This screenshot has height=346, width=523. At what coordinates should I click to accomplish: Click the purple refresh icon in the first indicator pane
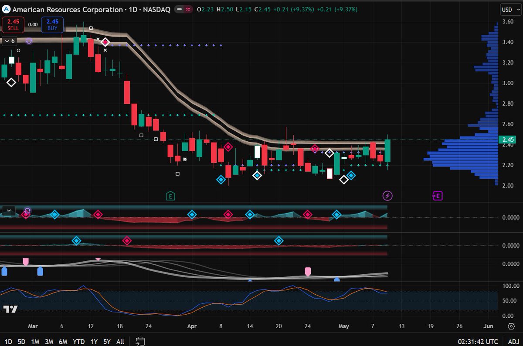point(27,212)
